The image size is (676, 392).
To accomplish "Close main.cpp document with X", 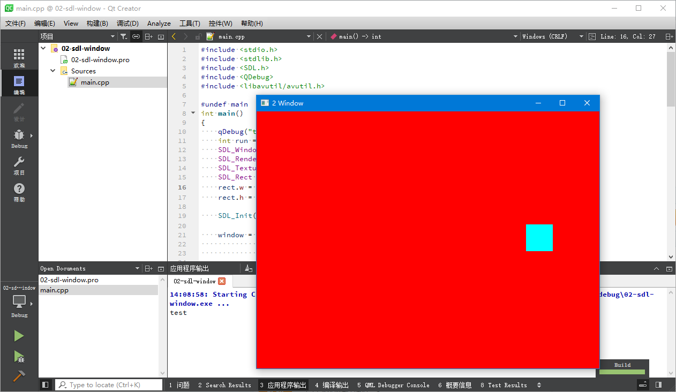I will pos(320,36).
